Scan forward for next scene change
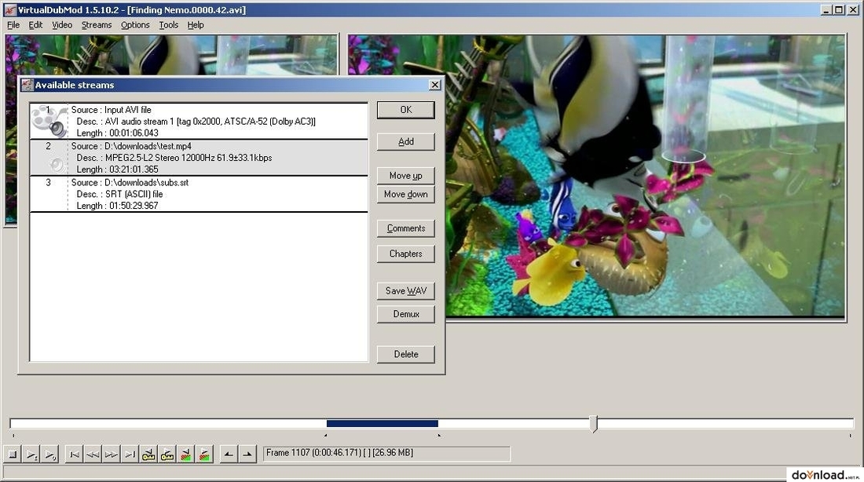This screenshot has width=864, height=482. [x=204, y=455]
